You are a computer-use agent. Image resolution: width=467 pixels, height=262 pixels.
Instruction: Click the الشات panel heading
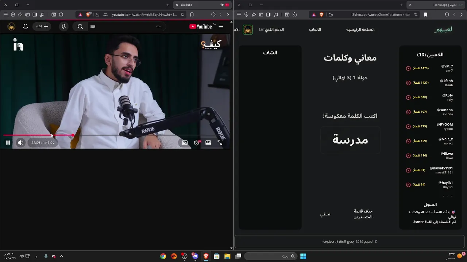pyautogui.click(x=270, y=53)
